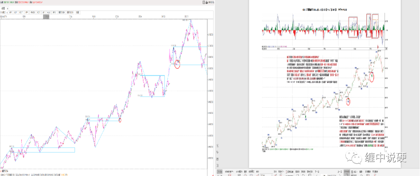The image size is (420, 176).
Task: Click the document page icon at top right of chart window
Action: click(204, 2)
